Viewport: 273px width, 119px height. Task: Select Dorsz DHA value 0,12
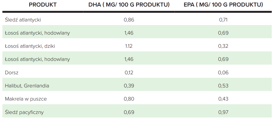click(x=129, y=73)
